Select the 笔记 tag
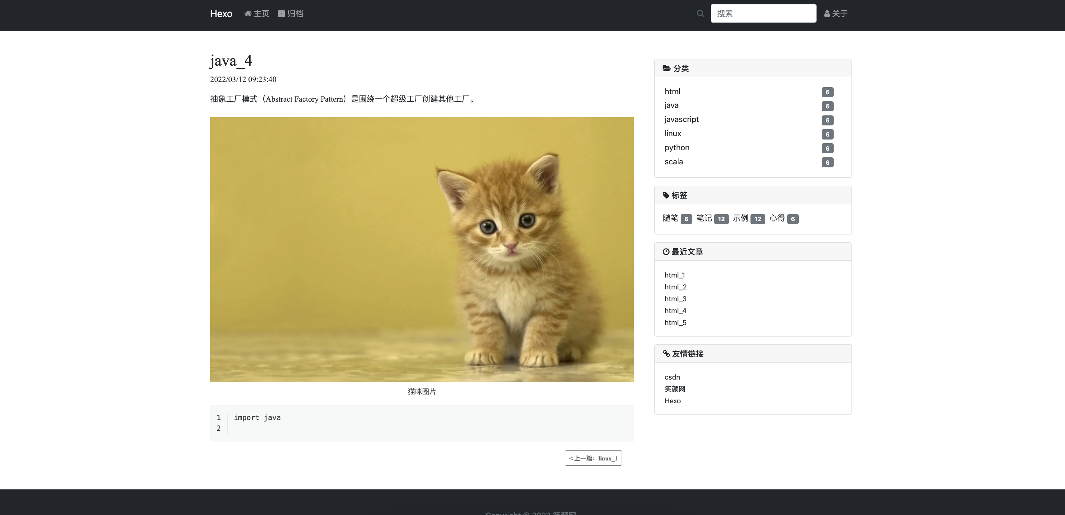The height and width of the screenshot is (515, 1065). coord(704,219)
